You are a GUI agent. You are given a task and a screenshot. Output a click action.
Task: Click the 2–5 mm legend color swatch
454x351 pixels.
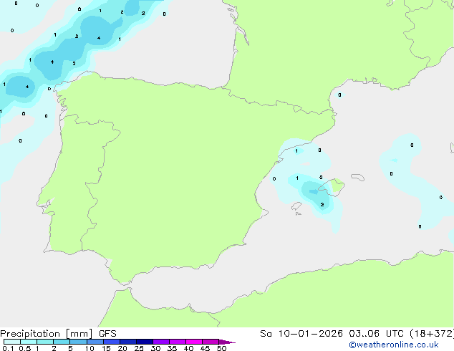(x=62, y=342)
